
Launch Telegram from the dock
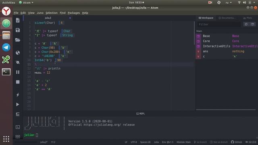(6, 48)
